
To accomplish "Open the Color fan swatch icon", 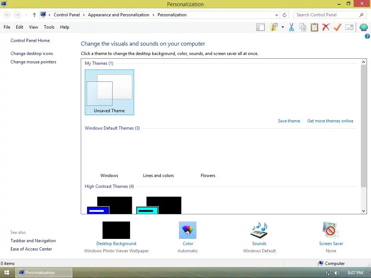I will [188, 230].
